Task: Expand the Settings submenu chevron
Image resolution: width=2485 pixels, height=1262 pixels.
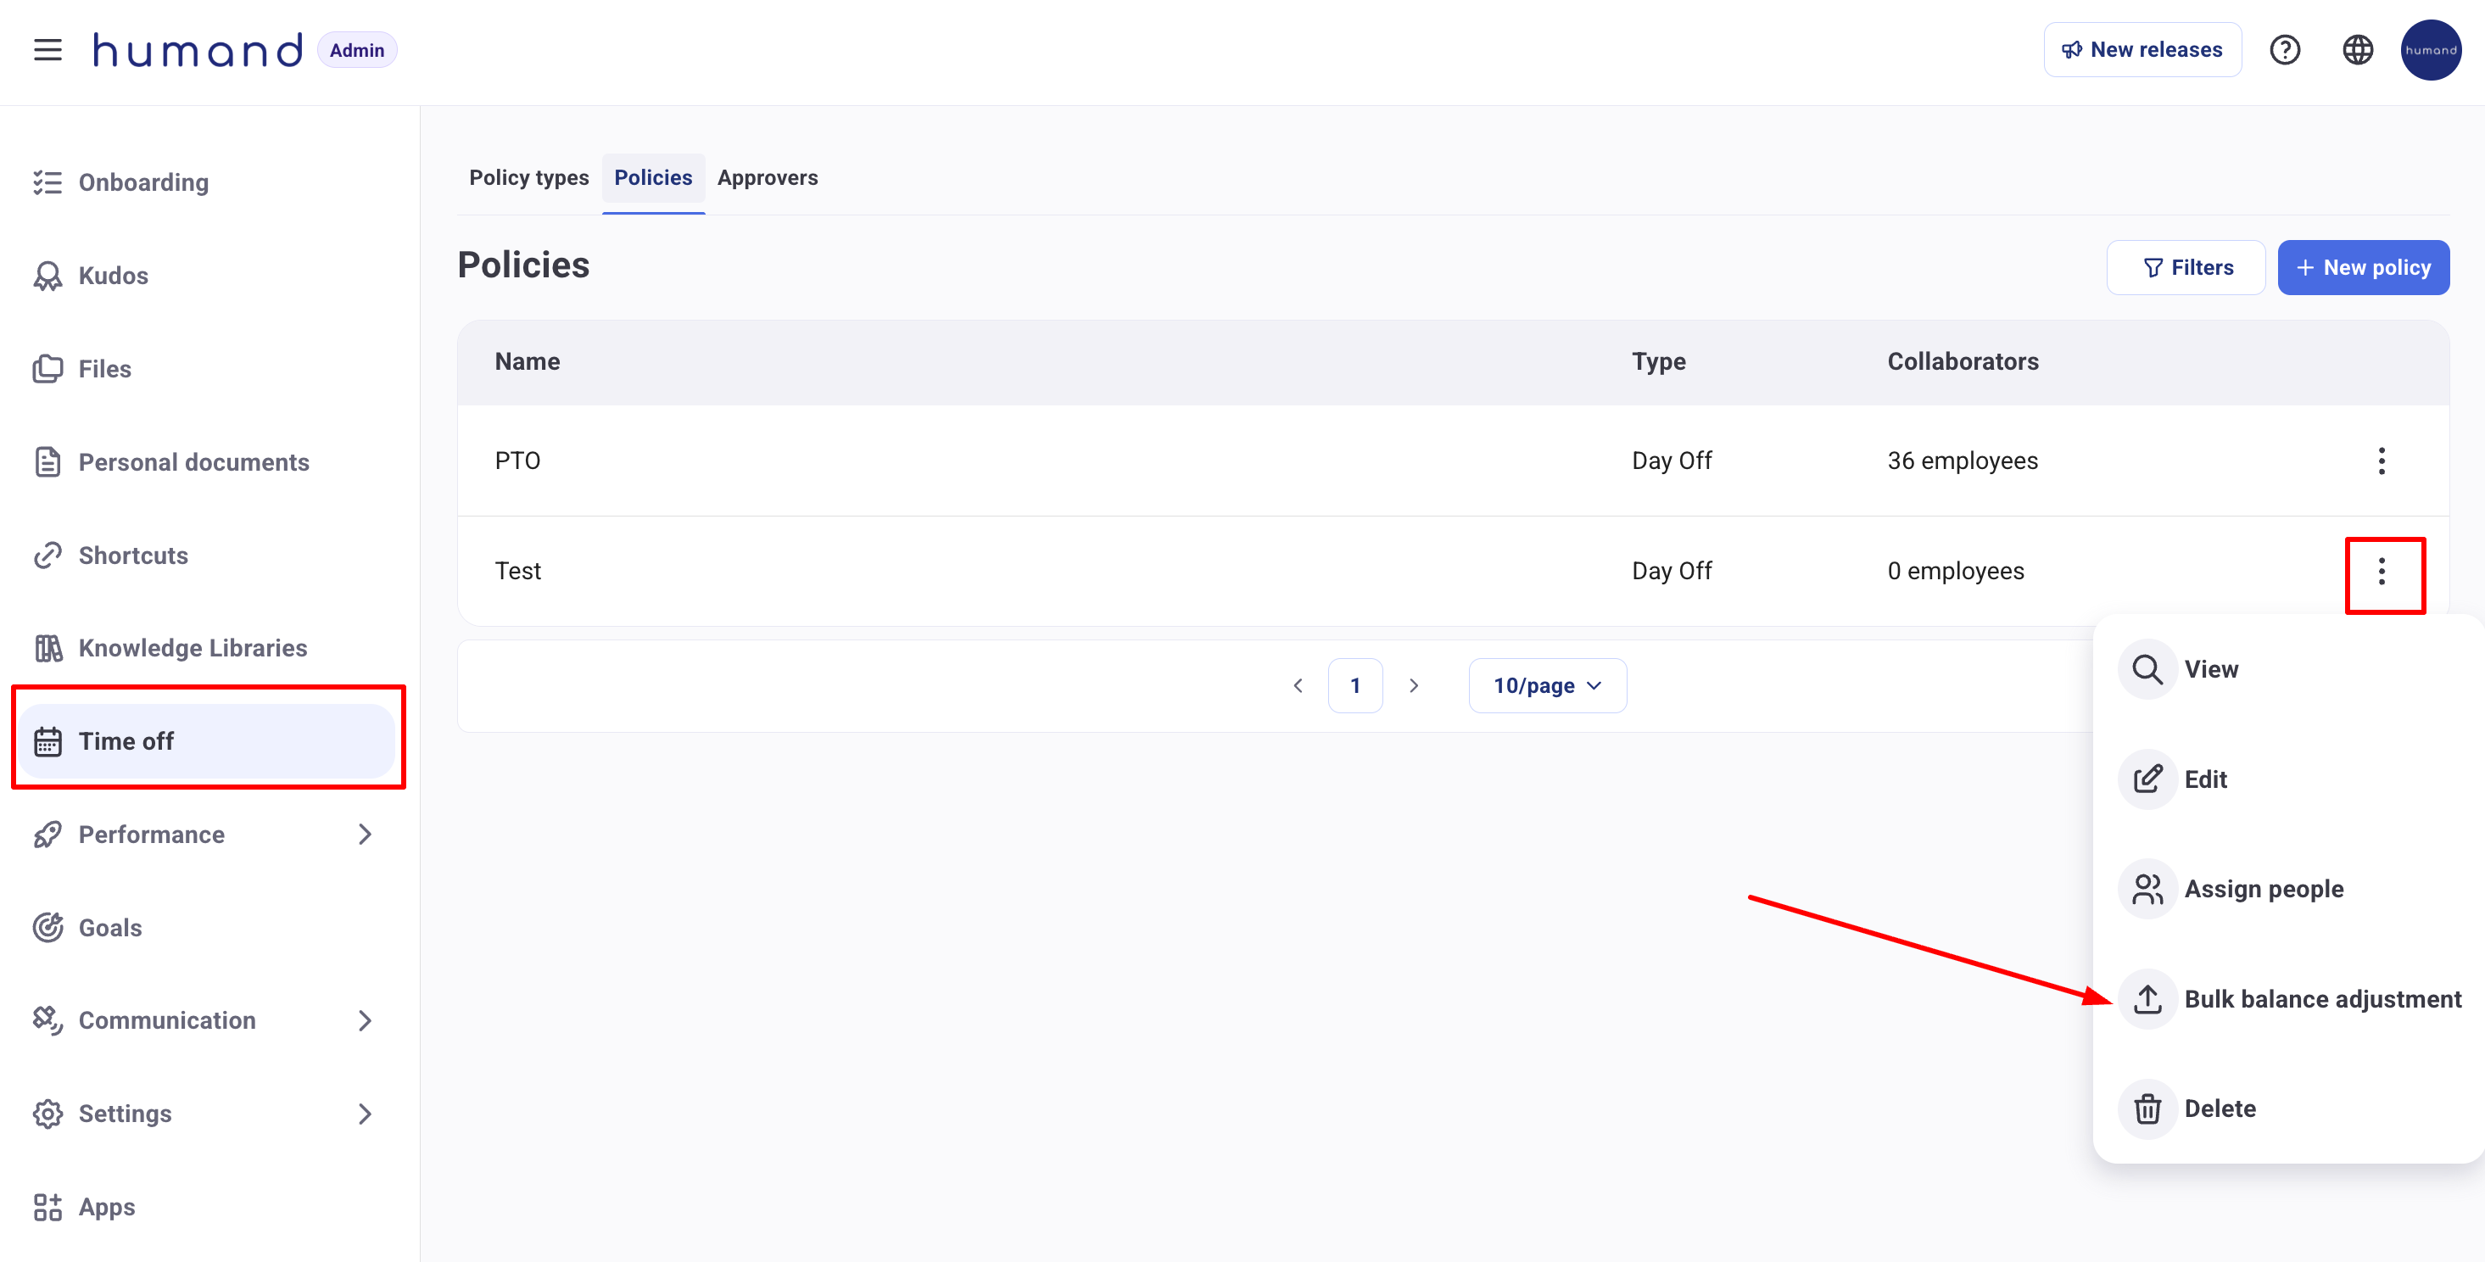Action: click(365, 1114)
